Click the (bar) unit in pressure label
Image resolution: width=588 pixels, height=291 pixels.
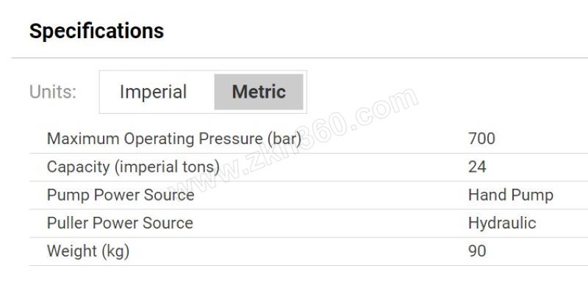coord(284,139)
